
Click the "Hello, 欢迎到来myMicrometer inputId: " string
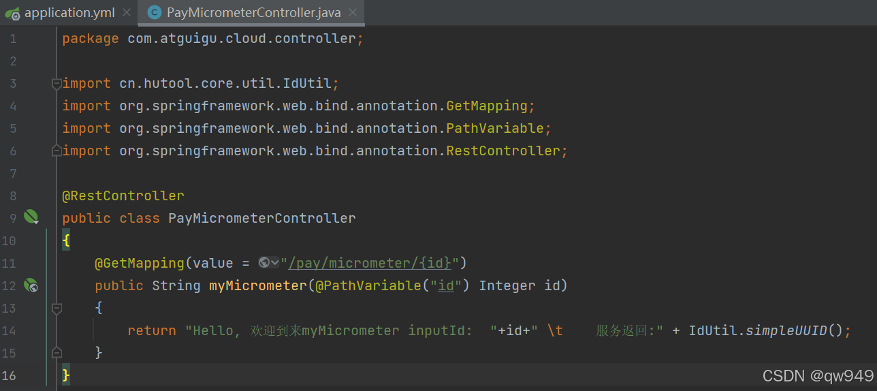(x=341, y=330)
